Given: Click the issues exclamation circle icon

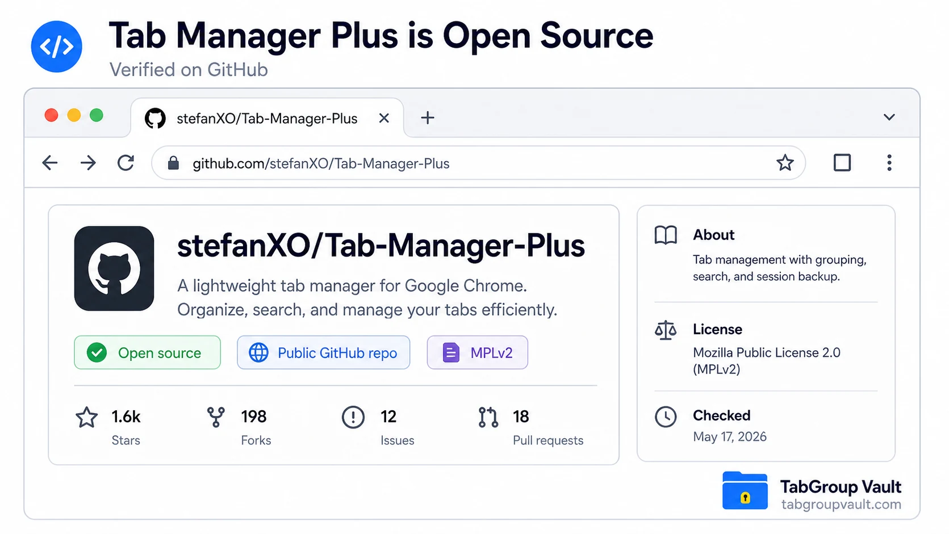Looking at the screenshot, I should coord(353,417).
